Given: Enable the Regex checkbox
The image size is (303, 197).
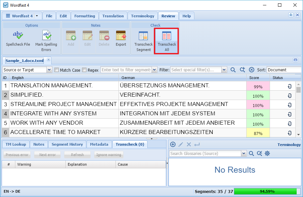Looking at the screenshot, I should pyautogui.click(x=84, y=70).
